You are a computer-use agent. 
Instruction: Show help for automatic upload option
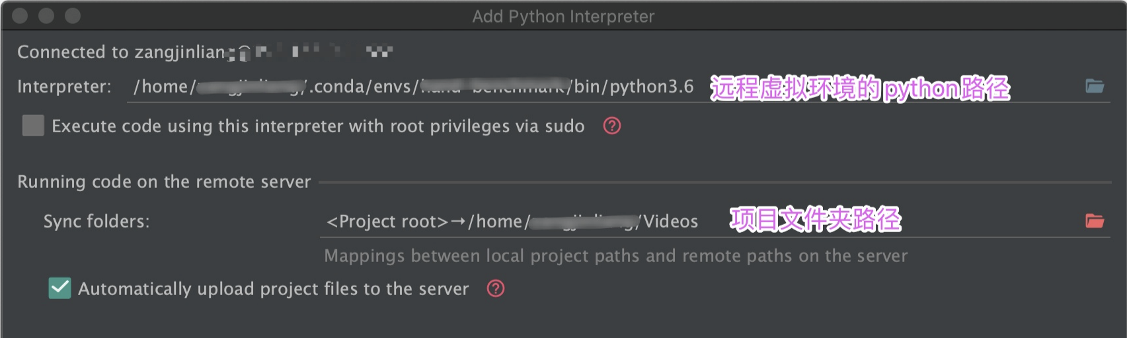point(496,288)
